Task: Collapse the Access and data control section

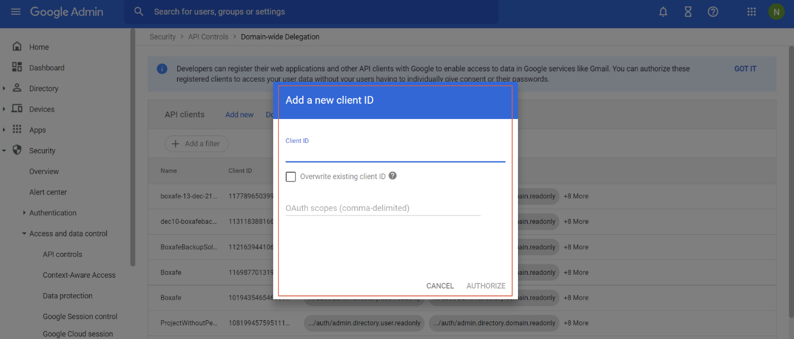Action: [24, 234]
